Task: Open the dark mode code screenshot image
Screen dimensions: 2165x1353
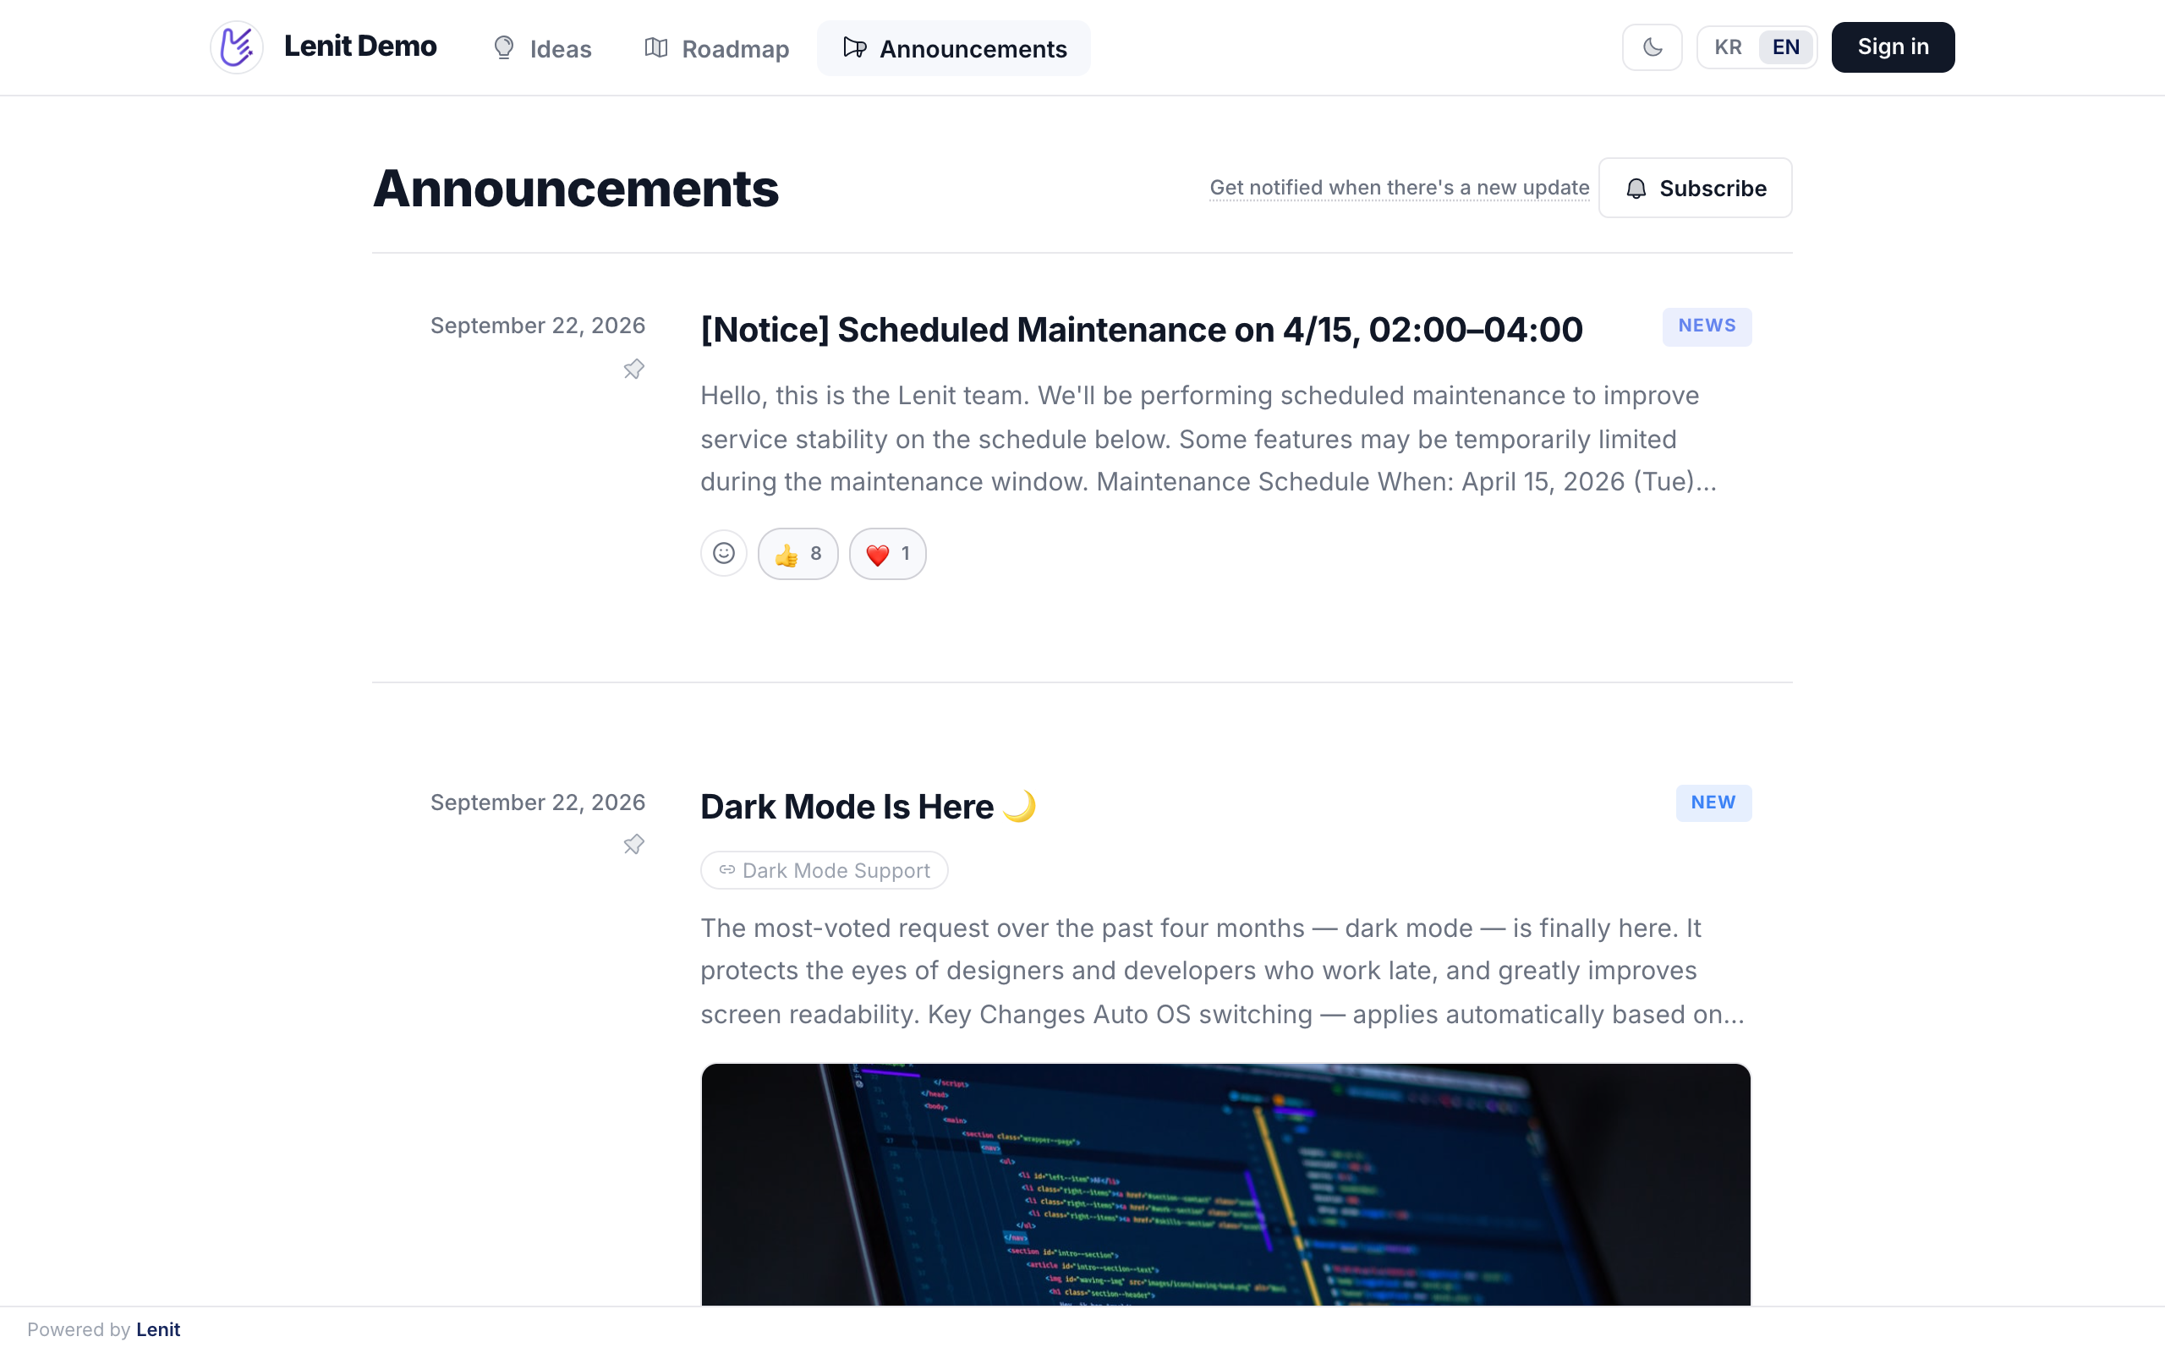Action: click(x=1225, y=1185)
